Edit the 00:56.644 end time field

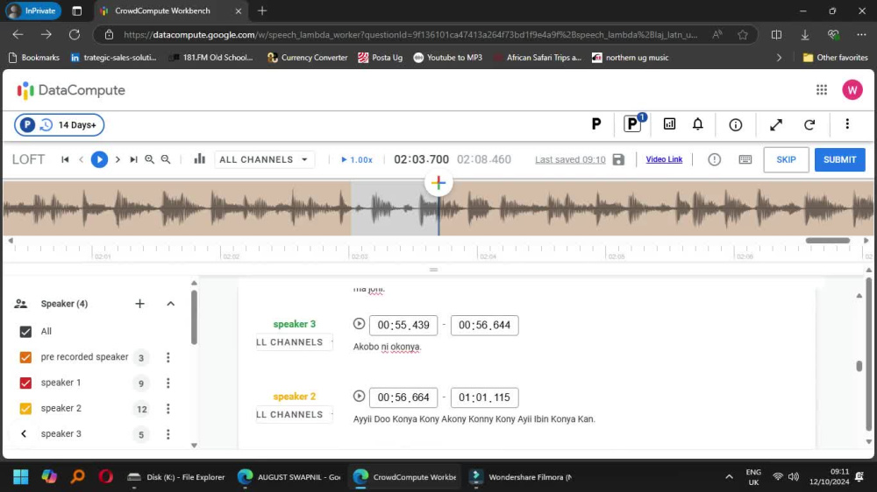click(x=484, y=325)
